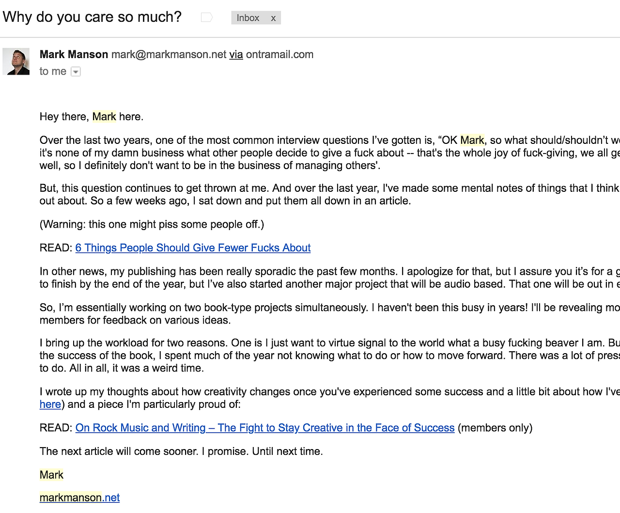
Task: Click the ontramail.com sender domain
Action: (x=279, y=54)
